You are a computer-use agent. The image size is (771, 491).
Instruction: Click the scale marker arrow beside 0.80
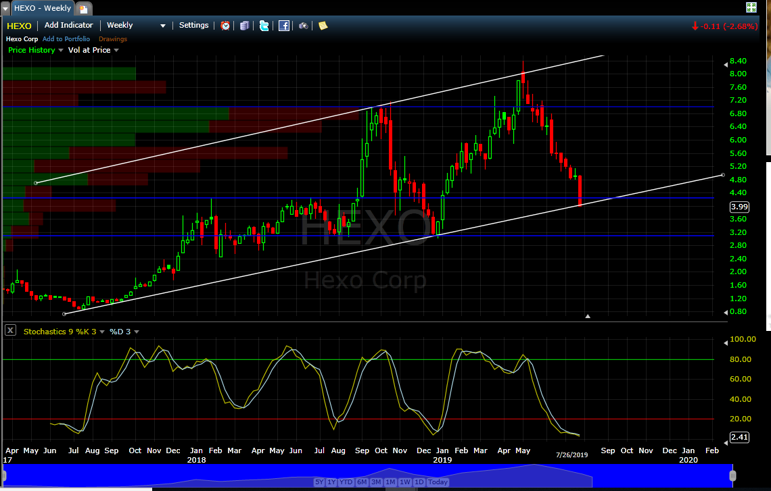pyautogui.click(x=726, y=312)
